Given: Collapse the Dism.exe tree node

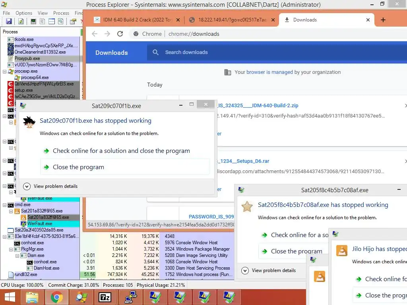Looking at the screenshot, I should pos(17,256).
